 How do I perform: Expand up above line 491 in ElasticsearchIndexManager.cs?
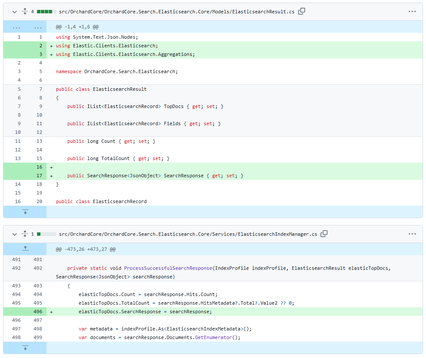click(x=25, y=249)
